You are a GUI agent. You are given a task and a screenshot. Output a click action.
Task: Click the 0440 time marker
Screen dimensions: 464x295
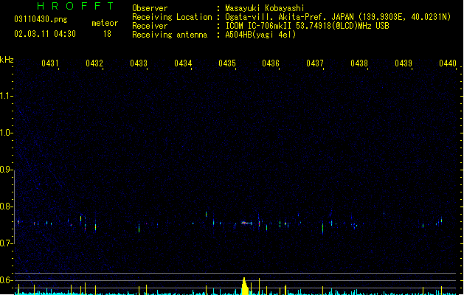[x=448, y=63]
